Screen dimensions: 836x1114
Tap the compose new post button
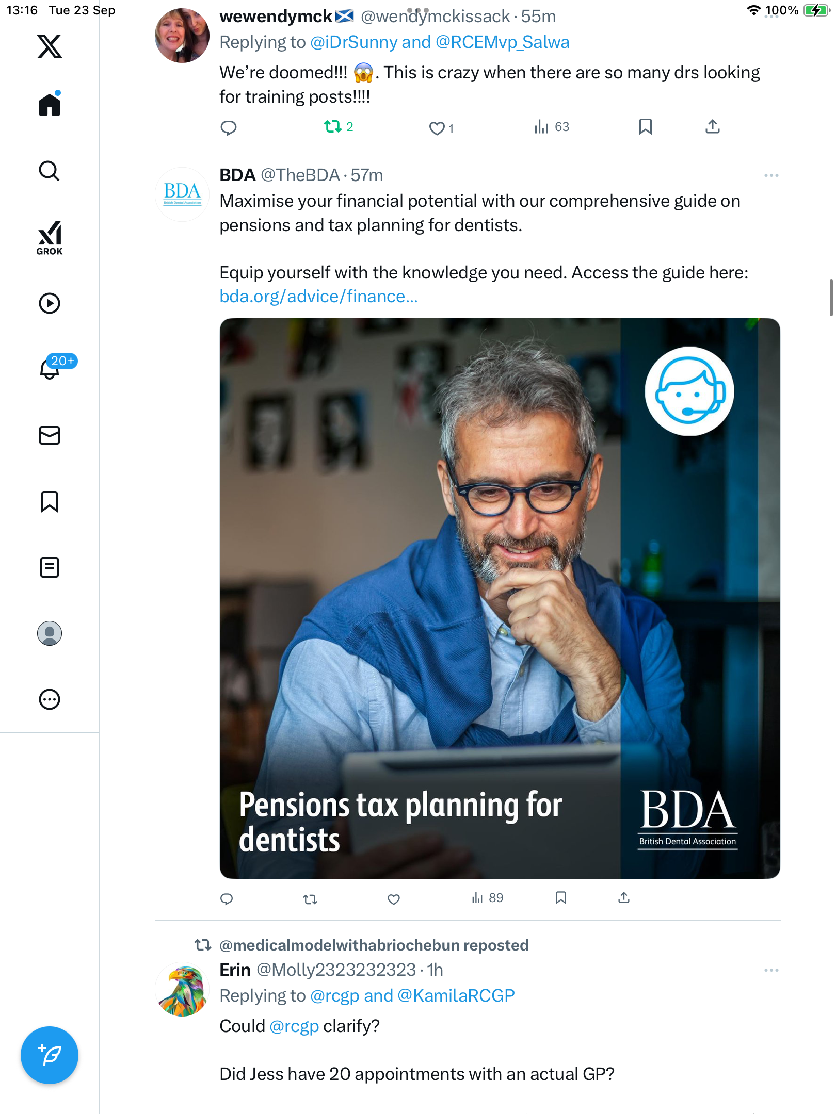click(50, 1055)
